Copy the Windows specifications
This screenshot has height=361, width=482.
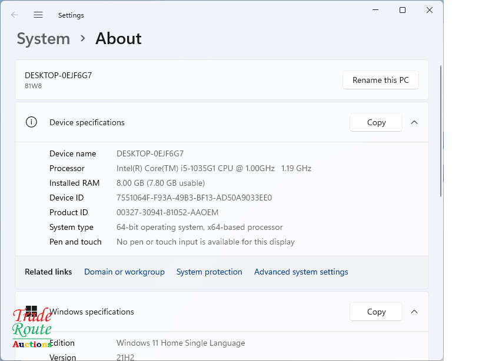376,312
